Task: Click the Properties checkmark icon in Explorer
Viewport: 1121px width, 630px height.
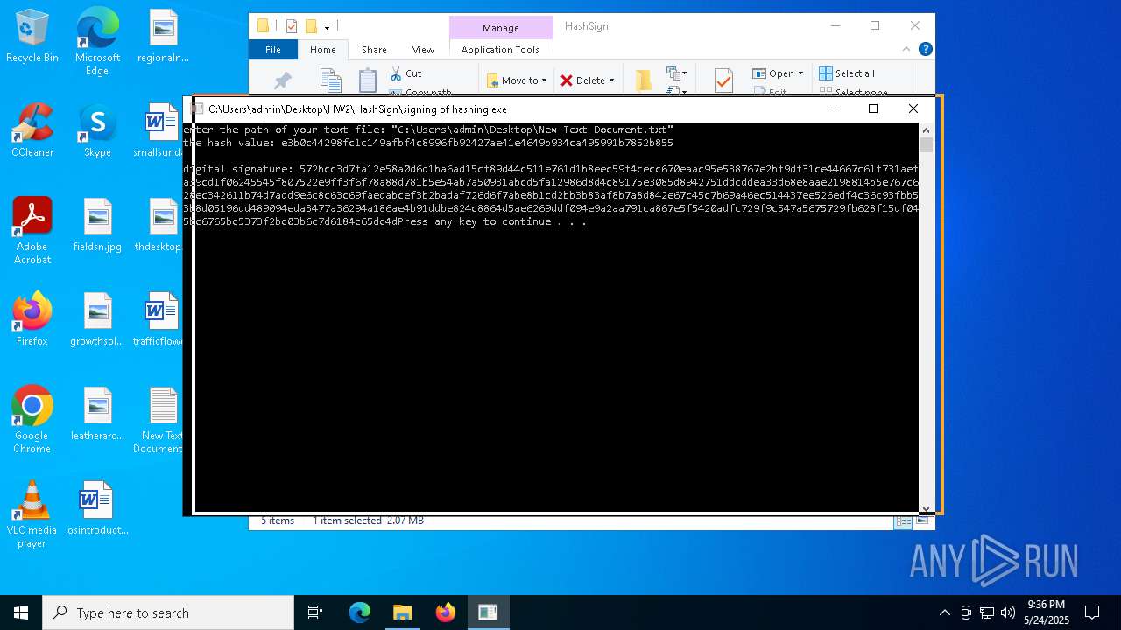Action: pos(723,81)
